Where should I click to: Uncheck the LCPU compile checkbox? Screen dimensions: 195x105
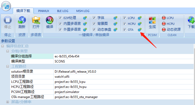124,18
